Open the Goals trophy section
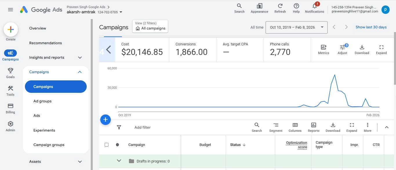 click(x=10, y=73)
